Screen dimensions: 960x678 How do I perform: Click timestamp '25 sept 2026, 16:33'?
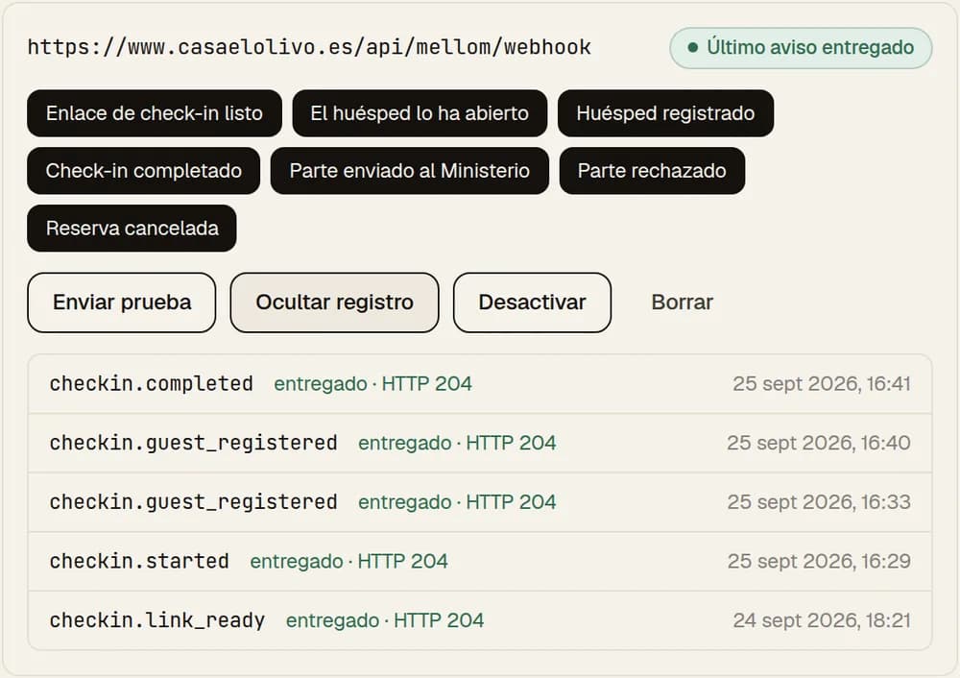point(819,502)
